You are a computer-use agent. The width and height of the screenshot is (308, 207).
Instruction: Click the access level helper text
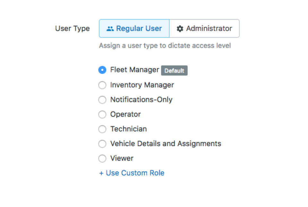[165, 46]
